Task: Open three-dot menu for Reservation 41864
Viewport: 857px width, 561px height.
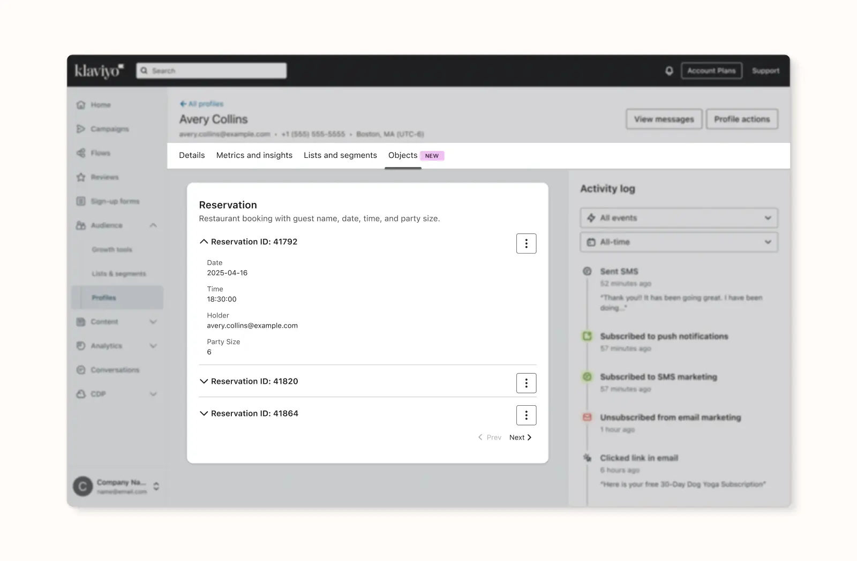Action: [526, 415]
